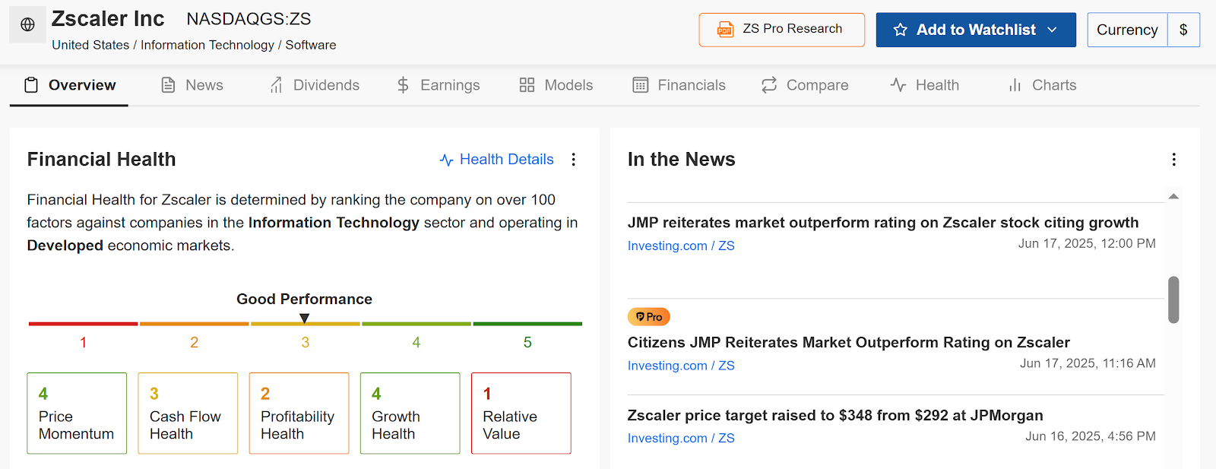
Task: Select the Price Momentum score card
Action: 77,414
